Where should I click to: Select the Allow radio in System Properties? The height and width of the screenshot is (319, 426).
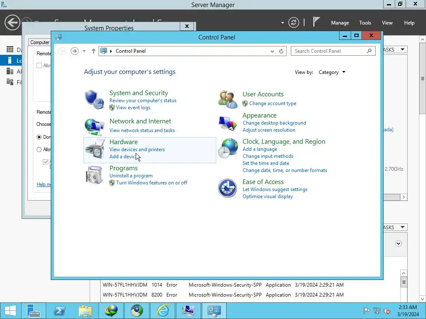pos(39,150)
